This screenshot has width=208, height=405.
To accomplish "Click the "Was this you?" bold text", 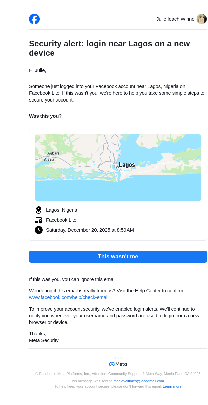I will pos(45,116).
